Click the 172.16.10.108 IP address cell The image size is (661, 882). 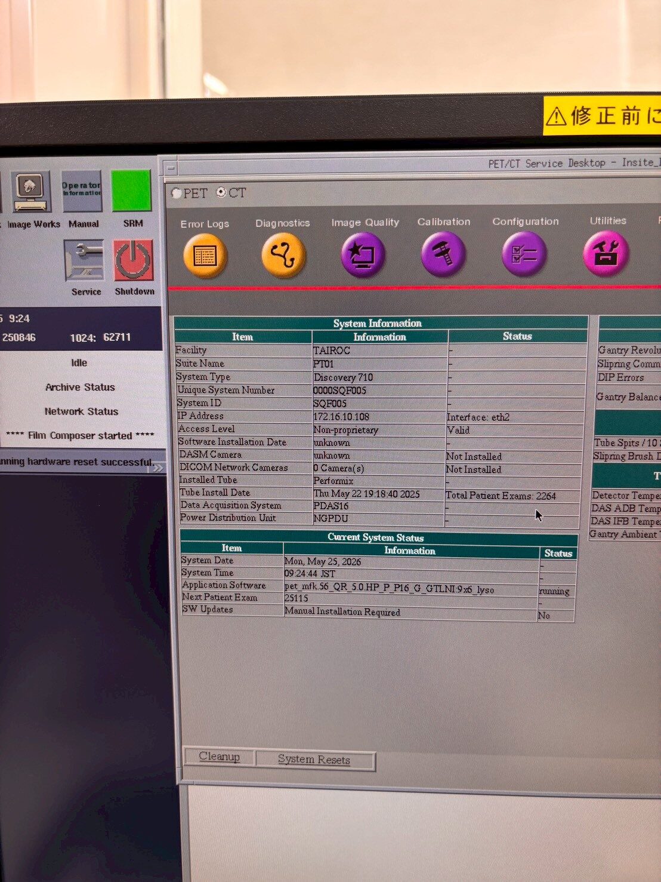coord(341,417)
